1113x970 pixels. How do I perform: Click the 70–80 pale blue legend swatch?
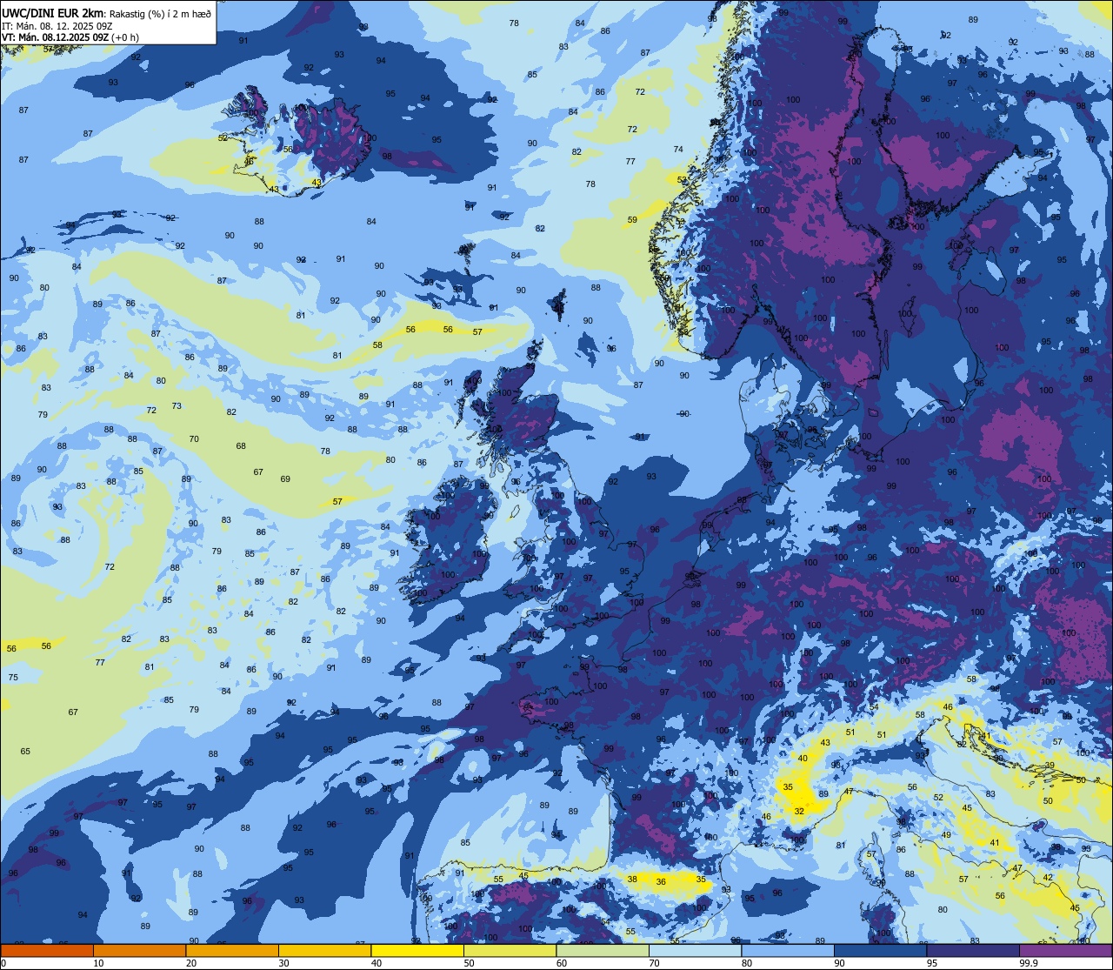(695, 950)
